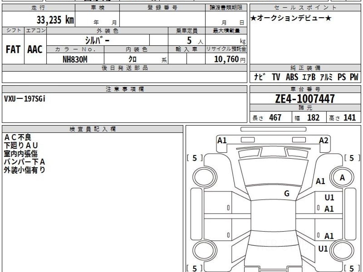Click the NH830M color code
This screenshot has width=363, height=272.
pos(75,60)
